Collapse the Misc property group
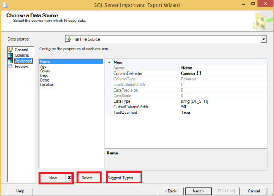This screenshot has height=196, width=274. 108,63
